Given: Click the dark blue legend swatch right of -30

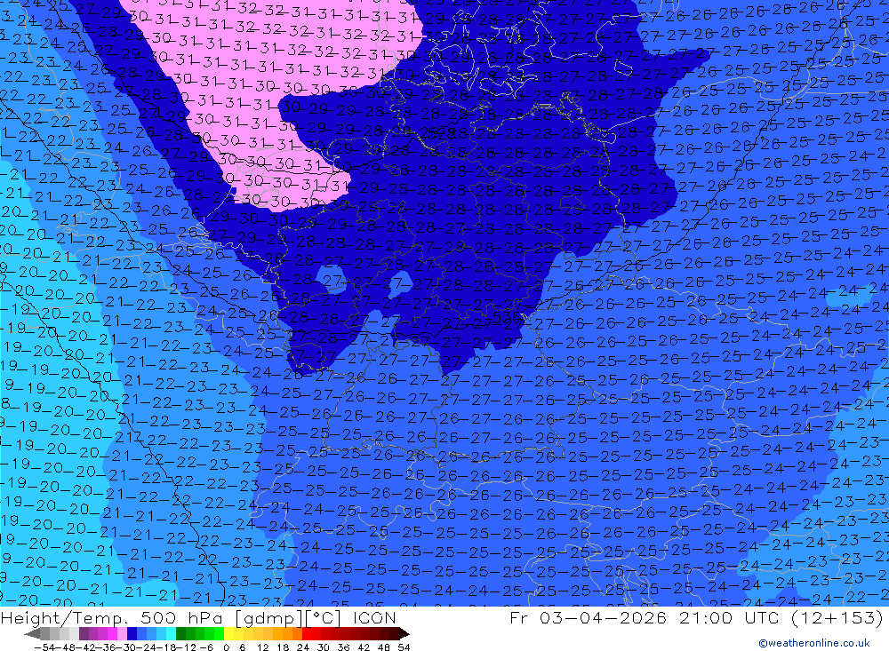Looking at the screenshot, I should point(132,633).
